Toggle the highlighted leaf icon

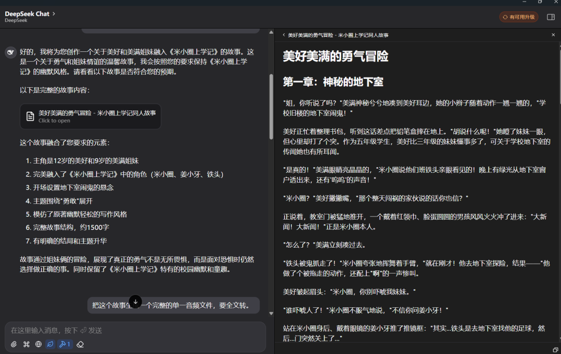pos(50,344)
